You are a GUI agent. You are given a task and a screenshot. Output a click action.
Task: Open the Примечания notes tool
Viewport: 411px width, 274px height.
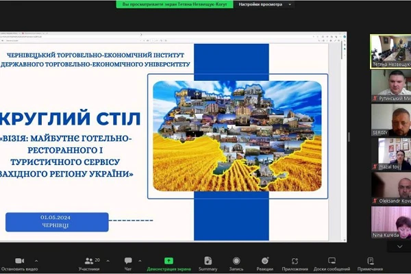370,261
